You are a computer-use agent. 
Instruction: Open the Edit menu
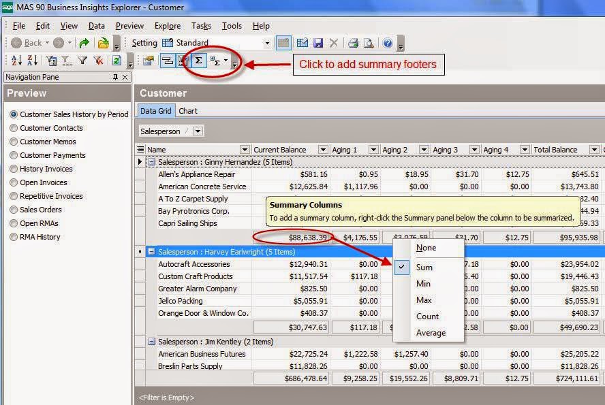click(43, 26)
